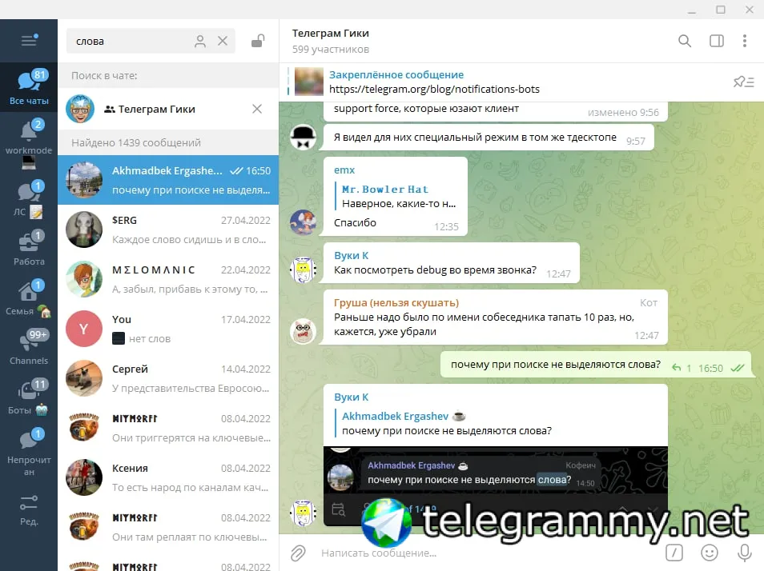Click emx avatar

[303, 222]
